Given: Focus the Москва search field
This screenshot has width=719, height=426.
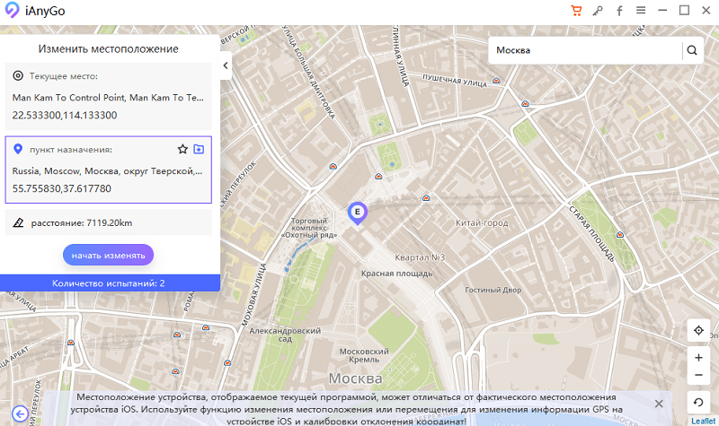Looking at the screenshot, I should pyautogui.click(x=586, y=50).
